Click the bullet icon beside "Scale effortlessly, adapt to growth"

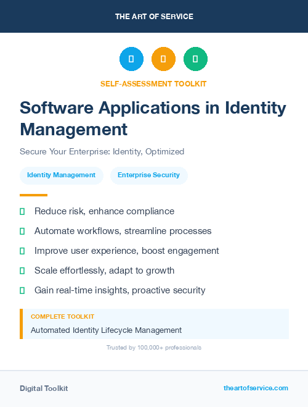point(22,271)
